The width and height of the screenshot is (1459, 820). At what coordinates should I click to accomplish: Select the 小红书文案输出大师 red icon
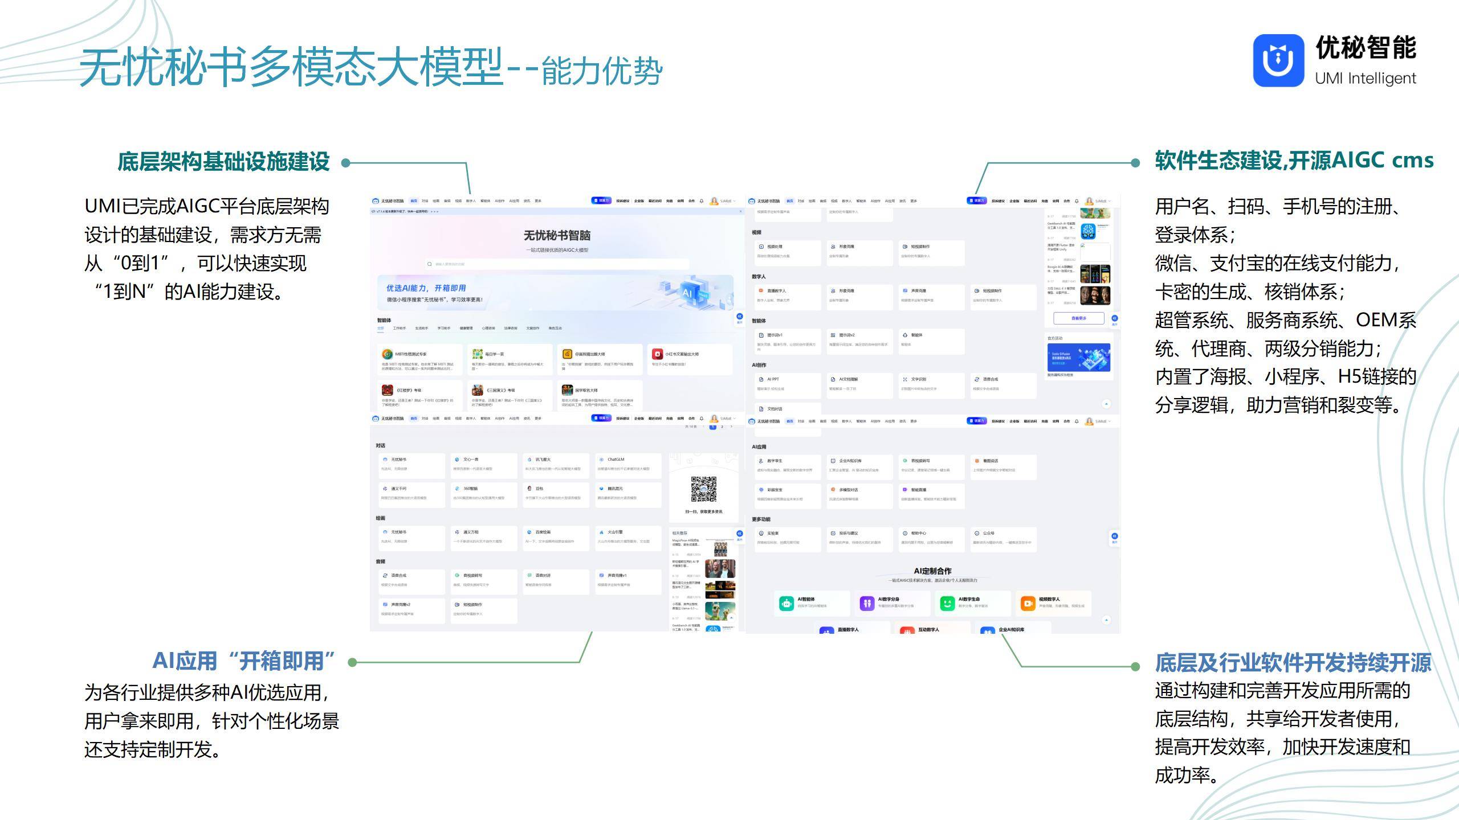click(657, 354)
